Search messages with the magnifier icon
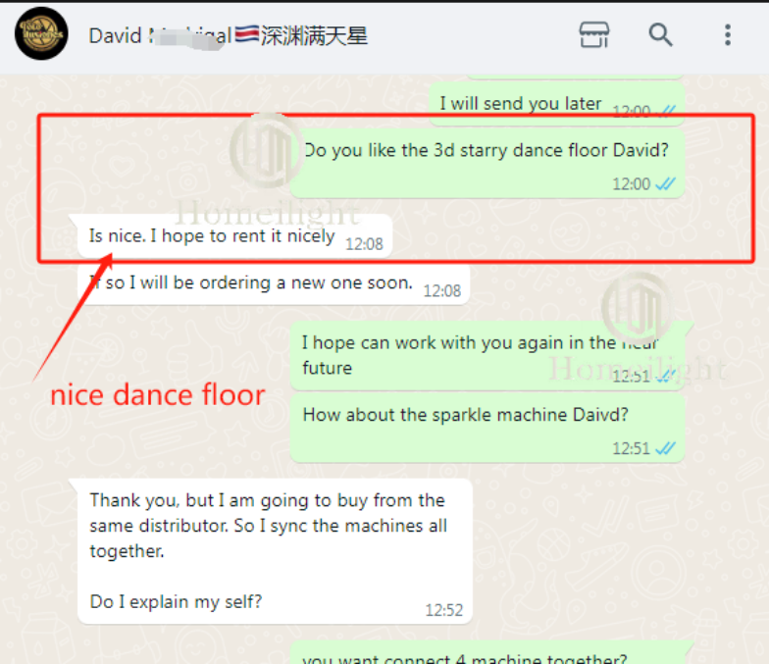Image resolution: width=769 pixels, height=664 pixels. 660,35
